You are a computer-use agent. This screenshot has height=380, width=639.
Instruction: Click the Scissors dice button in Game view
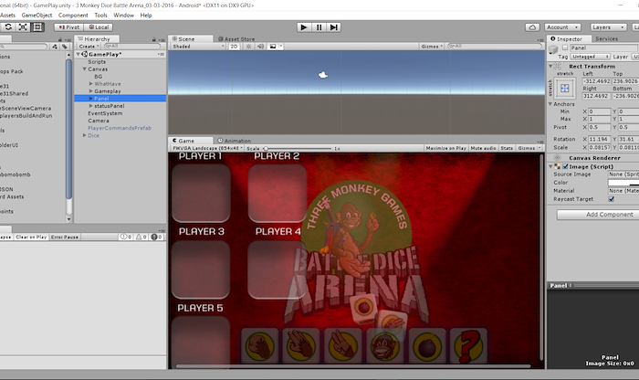tap(343, 346)
